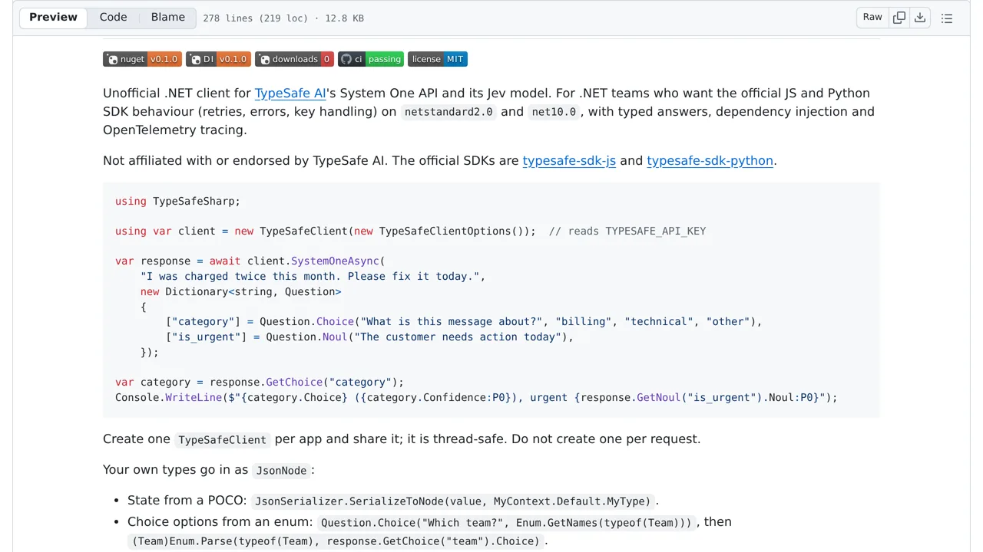Click the netstandard2.0 inline code
The width and height of the screenshot is (983, 552).
pyautogui.click(x=449, y=112)
